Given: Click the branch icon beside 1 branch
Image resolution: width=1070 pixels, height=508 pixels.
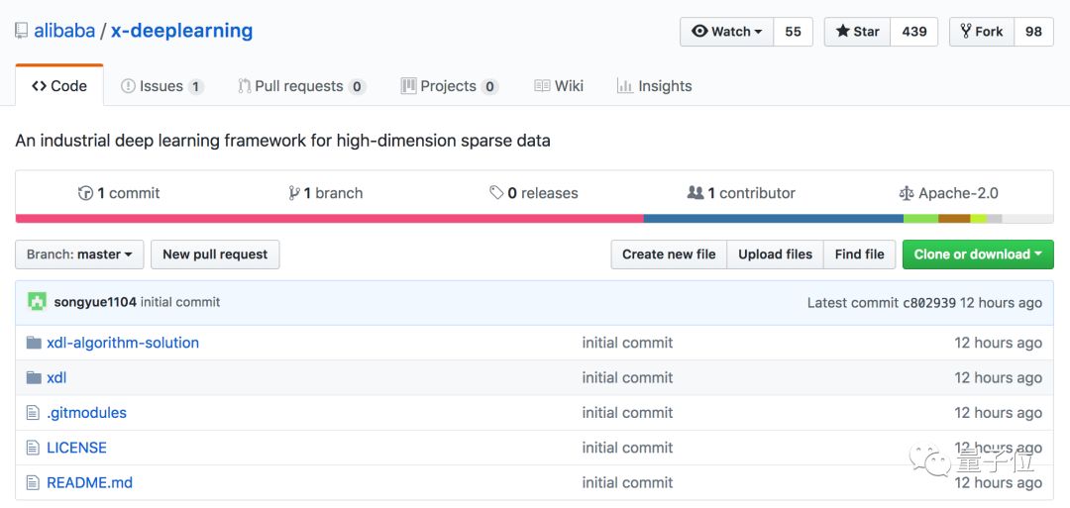Looking at the screenshot, I should click(x=294, y=193).
